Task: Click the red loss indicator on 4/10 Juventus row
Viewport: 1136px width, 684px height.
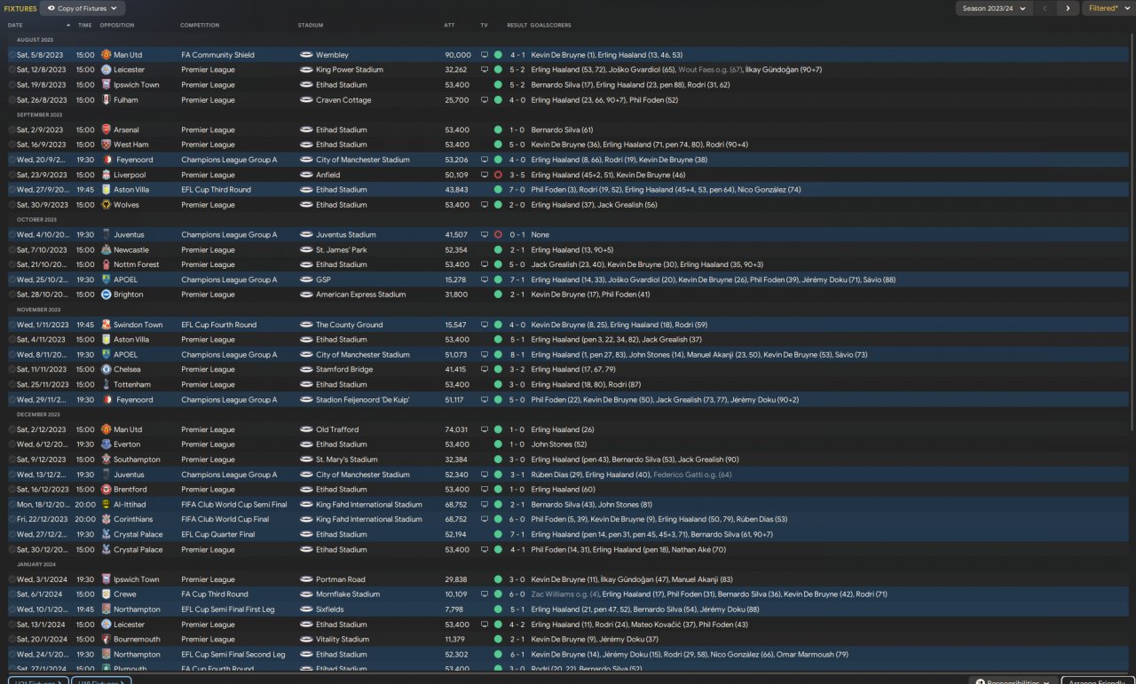Action: pos(498,235)
